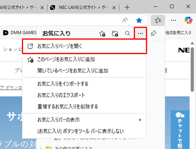Open 他のお気に入り folder on favorites bar

pos(178,33)
